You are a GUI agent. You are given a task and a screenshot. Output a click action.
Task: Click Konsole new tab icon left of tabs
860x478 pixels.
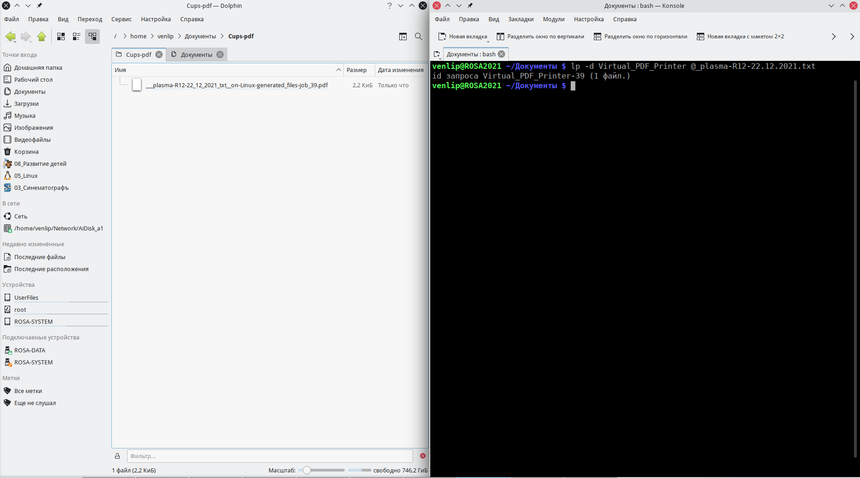(437, 54)
